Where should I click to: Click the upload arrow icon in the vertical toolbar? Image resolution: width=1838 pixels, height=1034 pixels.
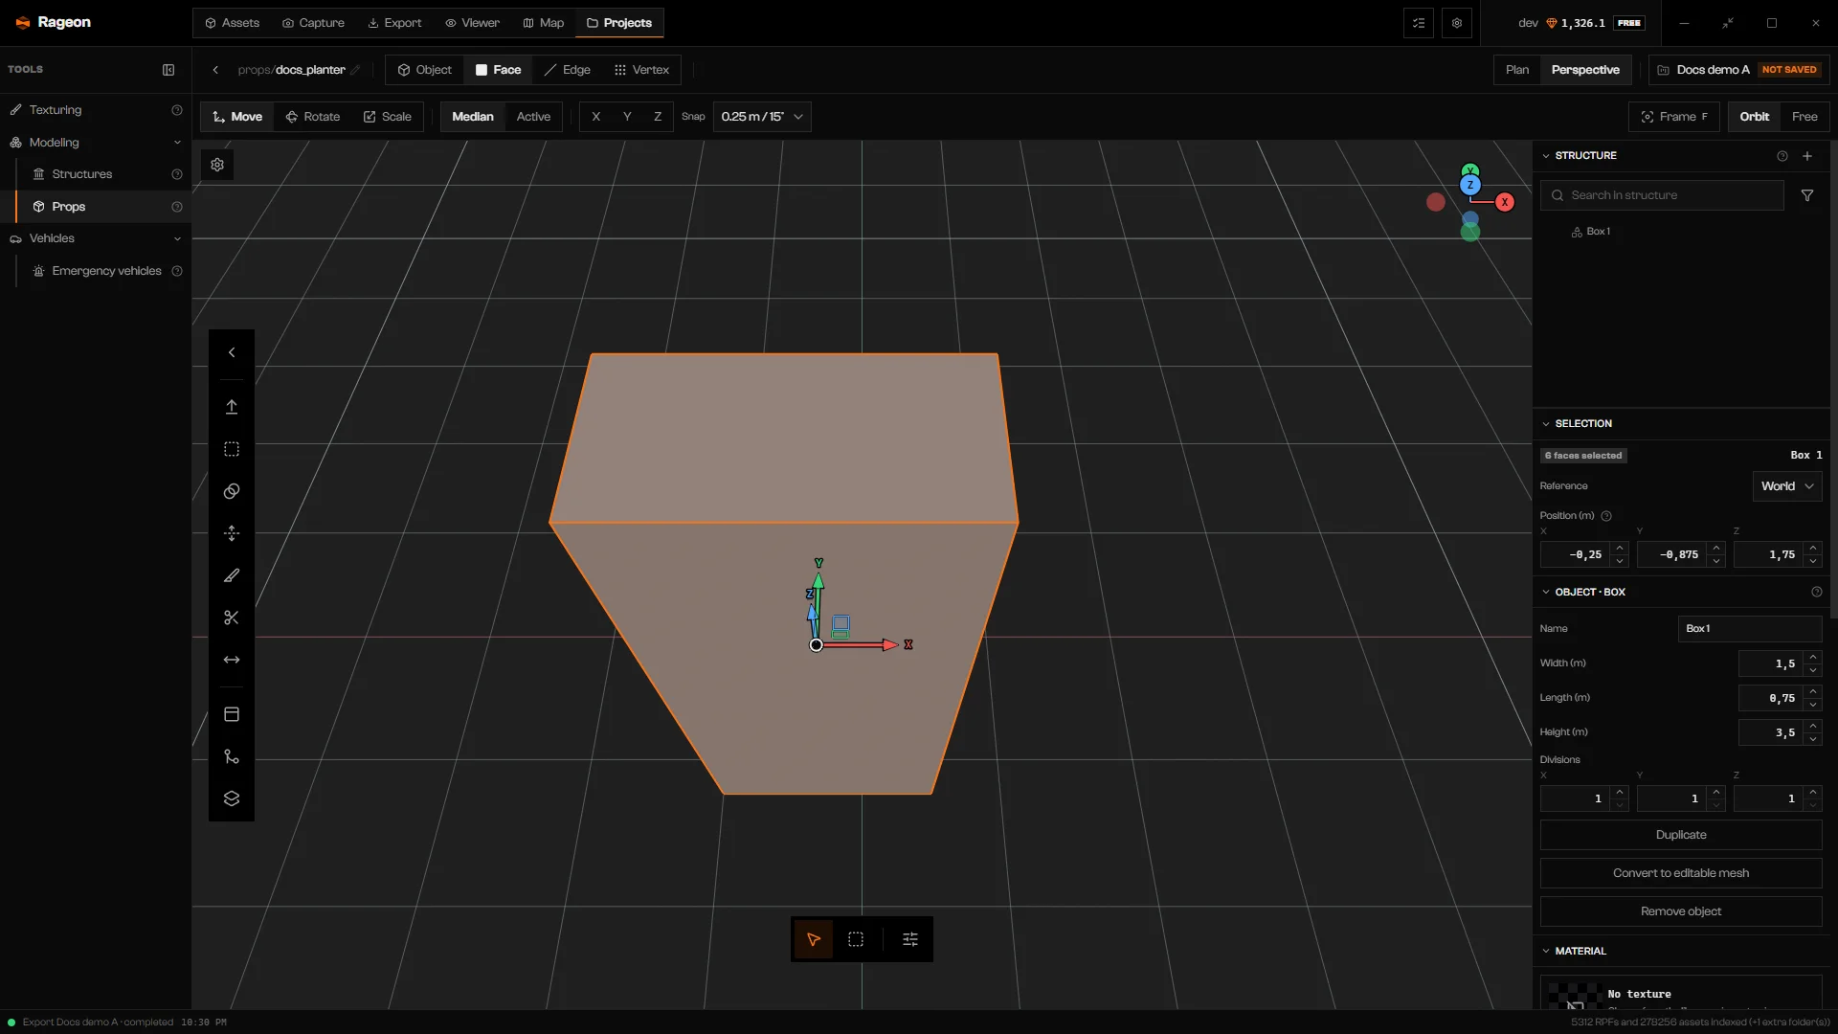[x=232, y=407]
